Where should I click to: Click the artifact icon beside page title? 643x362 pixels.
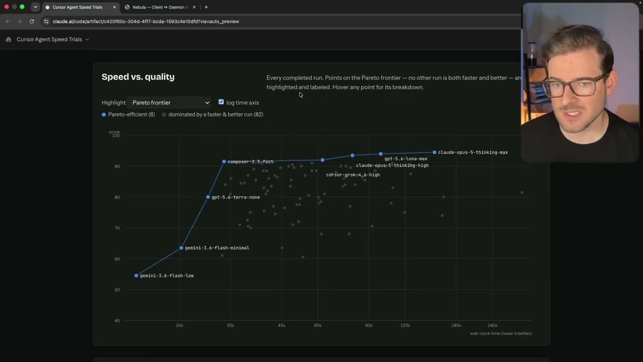(x=9, y=39)
